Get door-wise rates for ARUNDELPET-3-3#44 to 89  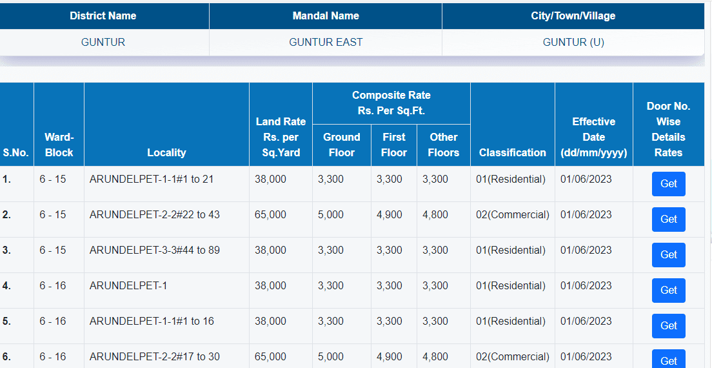point(668,255)
